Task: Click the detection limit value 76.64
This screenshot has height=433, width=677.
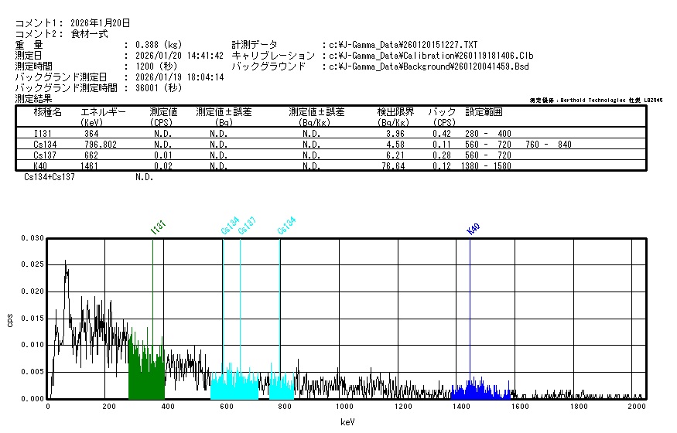Action: coord(395,166)
